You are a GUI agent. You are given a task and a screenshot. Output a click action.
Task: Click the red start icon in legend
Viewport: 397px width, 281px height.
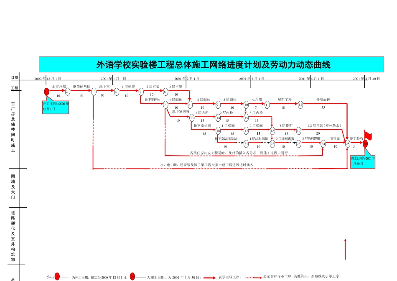57,276
